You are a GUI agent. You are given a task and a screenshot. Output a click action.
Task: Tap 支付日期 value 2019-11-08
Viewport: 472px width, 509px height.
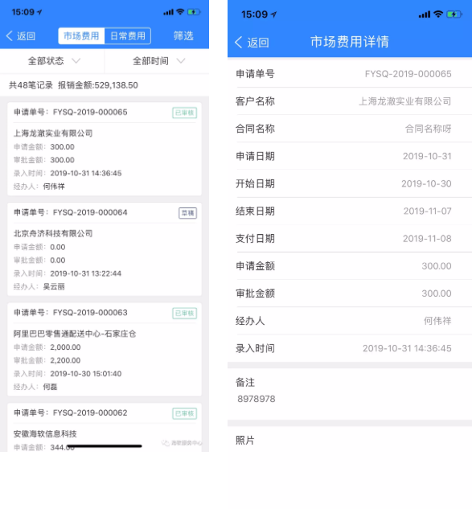[x=427, y=239]
